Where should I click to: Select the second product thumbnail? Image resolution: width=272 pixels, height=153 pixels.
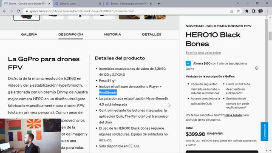(53, 17)
